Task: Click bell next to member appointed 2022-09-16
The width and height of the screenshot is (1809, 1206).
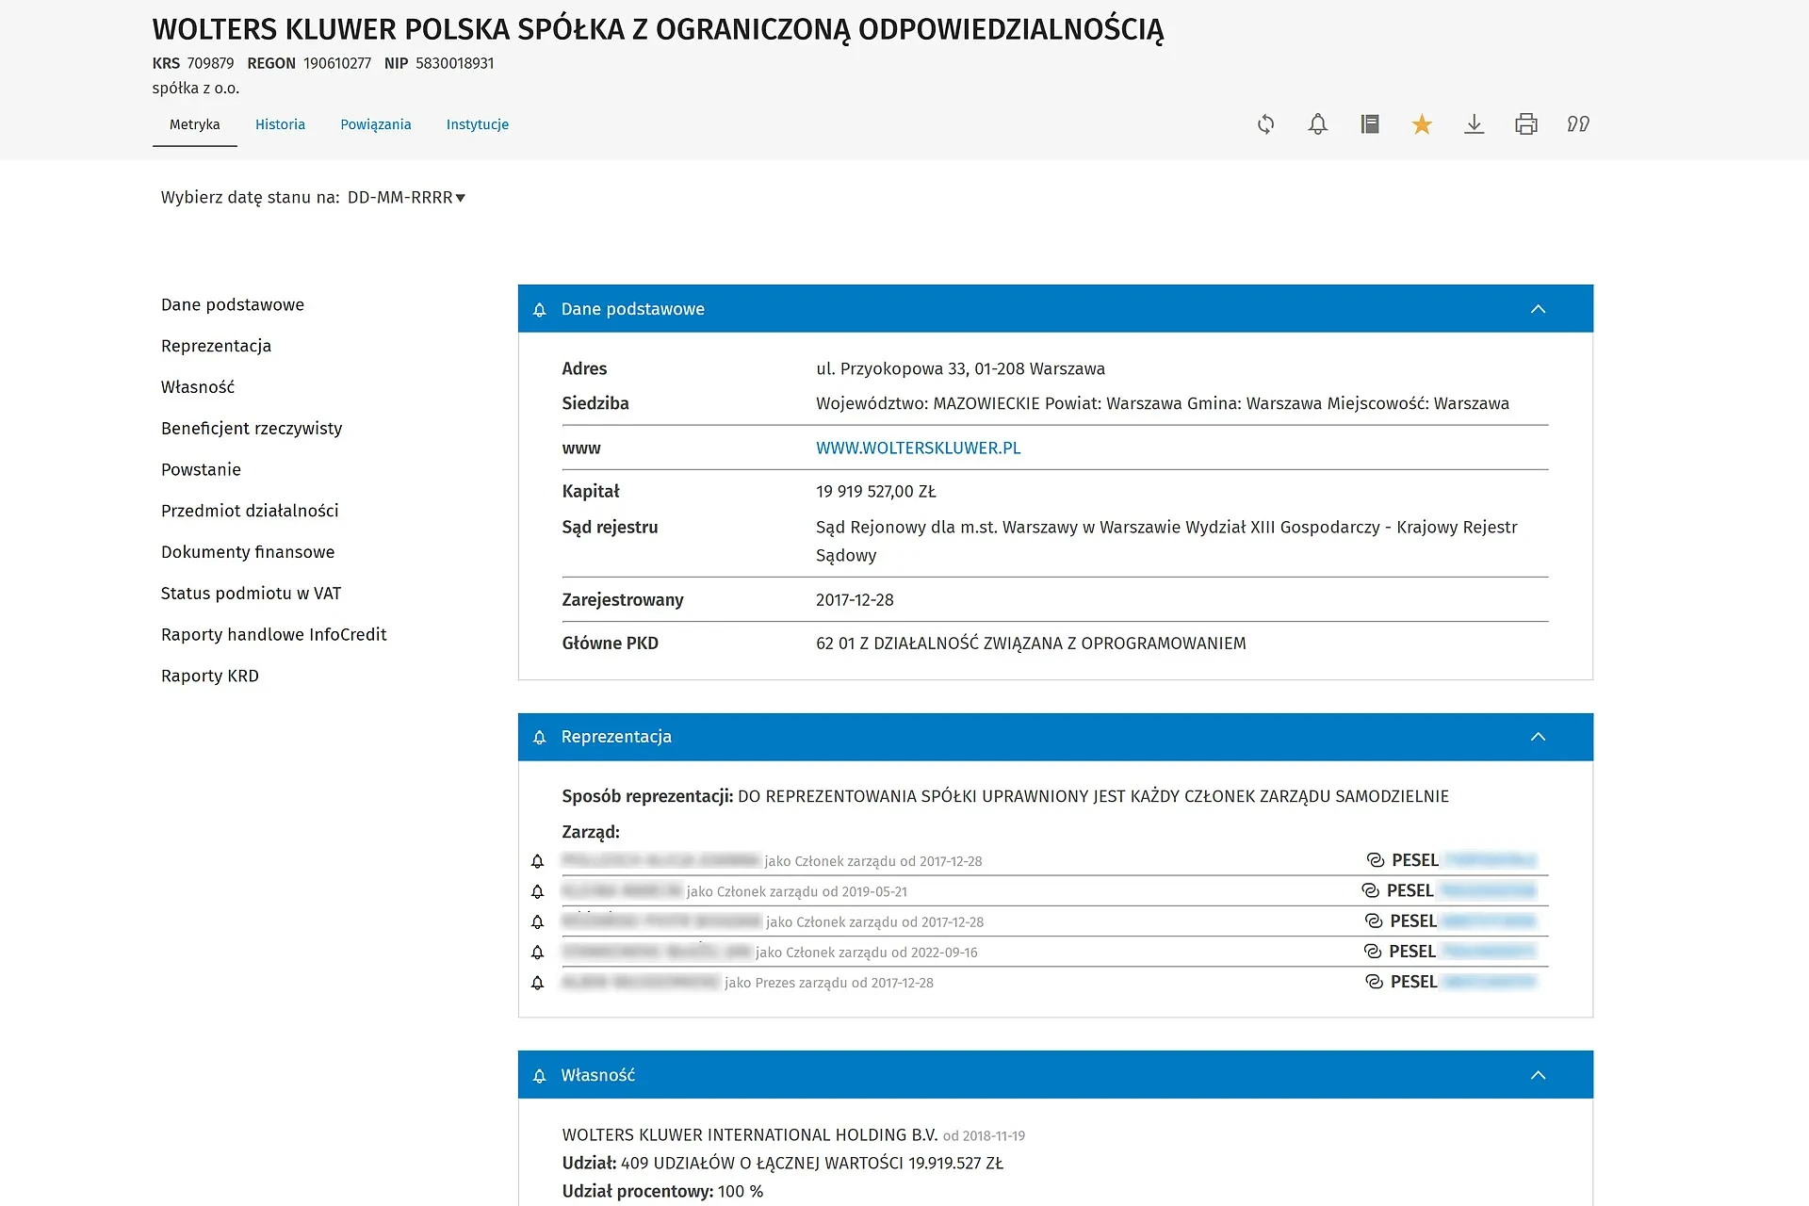Action: click(538, 953)
